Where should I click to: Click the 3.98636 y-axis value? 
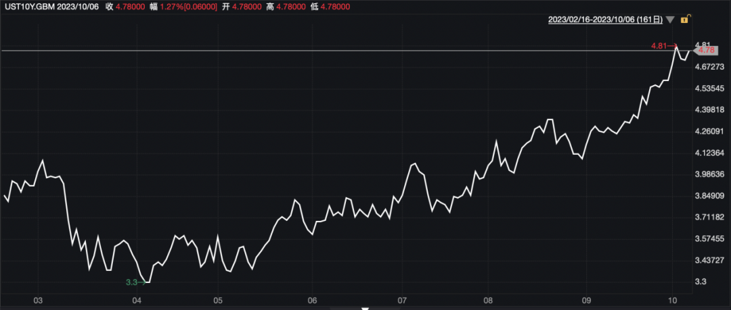(x=711, y=174)
